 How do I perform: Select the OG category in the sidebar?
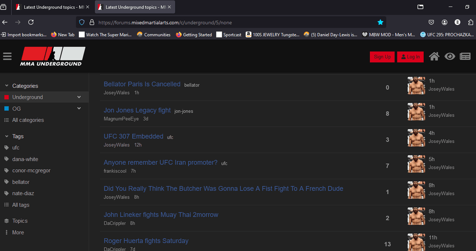pyautogui.click(x=16, y=109)
